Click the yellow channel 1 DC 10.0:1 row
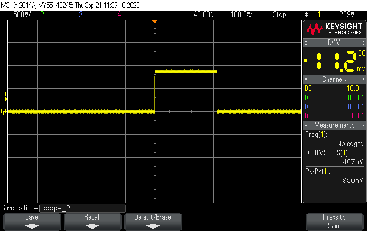 tap(334, 89)
